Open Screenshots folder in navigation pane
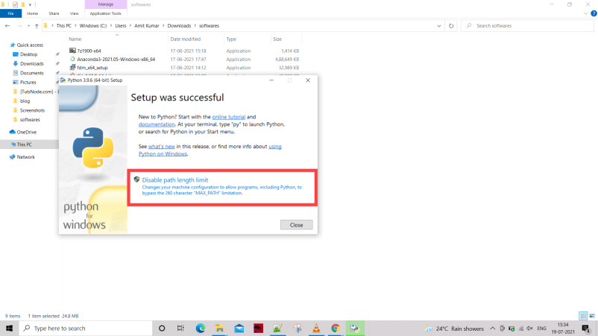The width and height of the screenshot is (598, 336). (32, 110)
